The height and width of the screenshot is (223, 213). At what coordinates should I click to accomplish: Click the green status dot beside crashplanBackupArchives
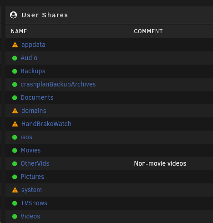(15, 85)
